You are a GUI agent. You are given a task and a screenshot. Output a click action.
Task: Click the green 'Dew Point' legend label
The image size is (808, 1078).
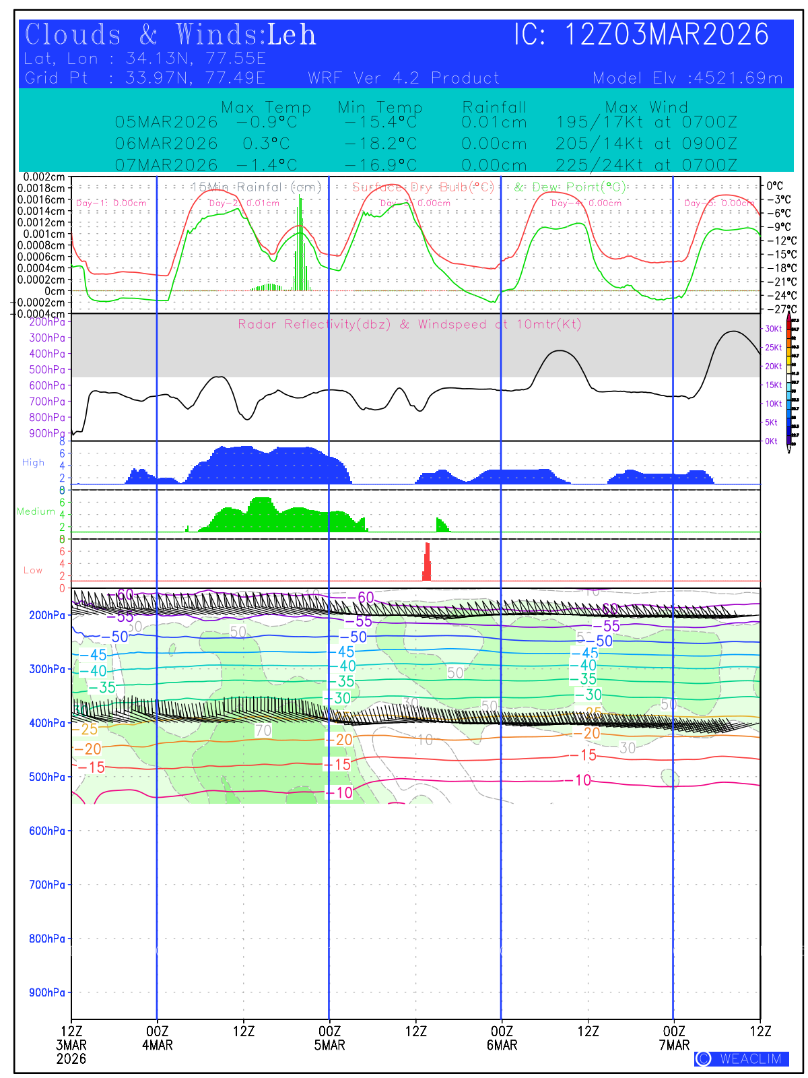click(571, 187)
